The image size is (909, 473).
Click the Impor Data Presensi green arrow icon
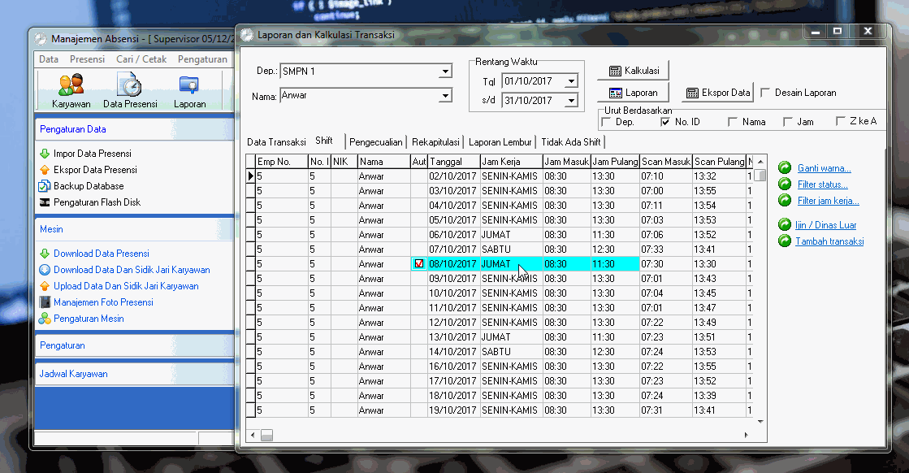tap(45, 154)
